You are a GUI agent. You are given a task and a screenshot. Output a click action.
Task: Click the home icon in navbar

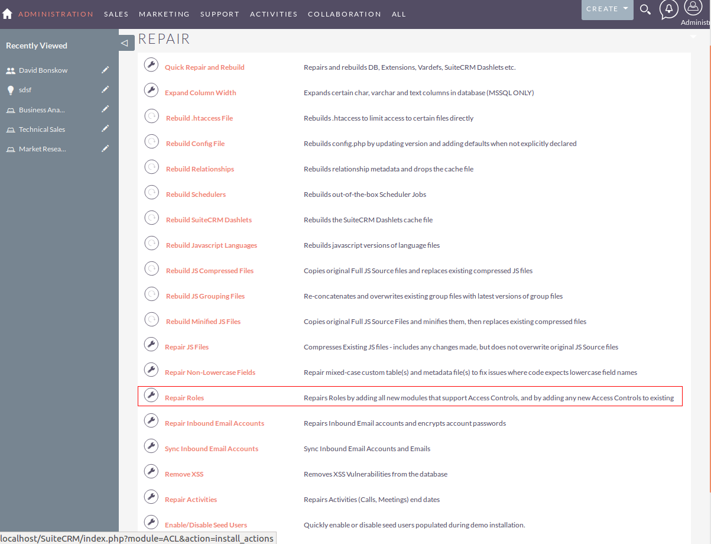pos(7,14)
